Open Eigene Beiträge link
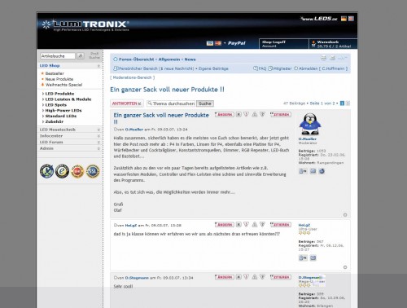407x308 pixels. [x=213, y=68]
